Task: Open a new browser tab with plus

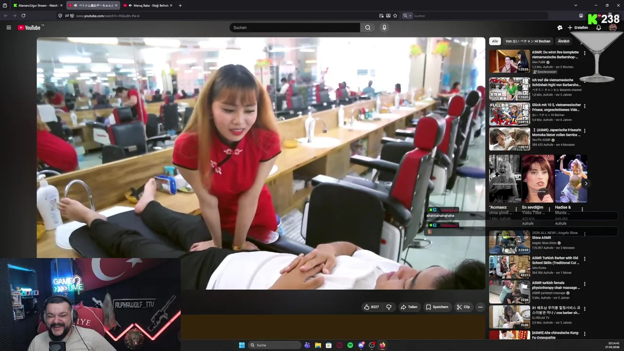Action: tap(180, 5)
